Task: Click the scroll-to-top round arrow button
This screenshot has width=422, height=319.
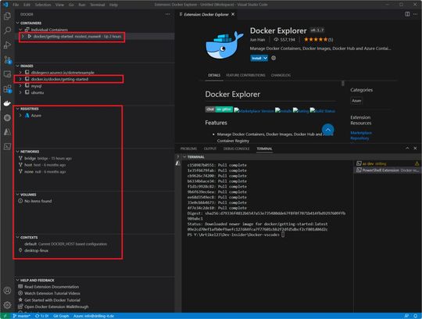Action: pyautogui.click(x=327, y=130)
